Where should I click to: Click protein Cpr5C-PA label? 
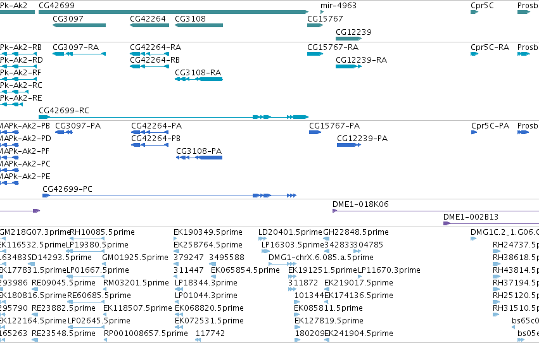coord(490,126)
